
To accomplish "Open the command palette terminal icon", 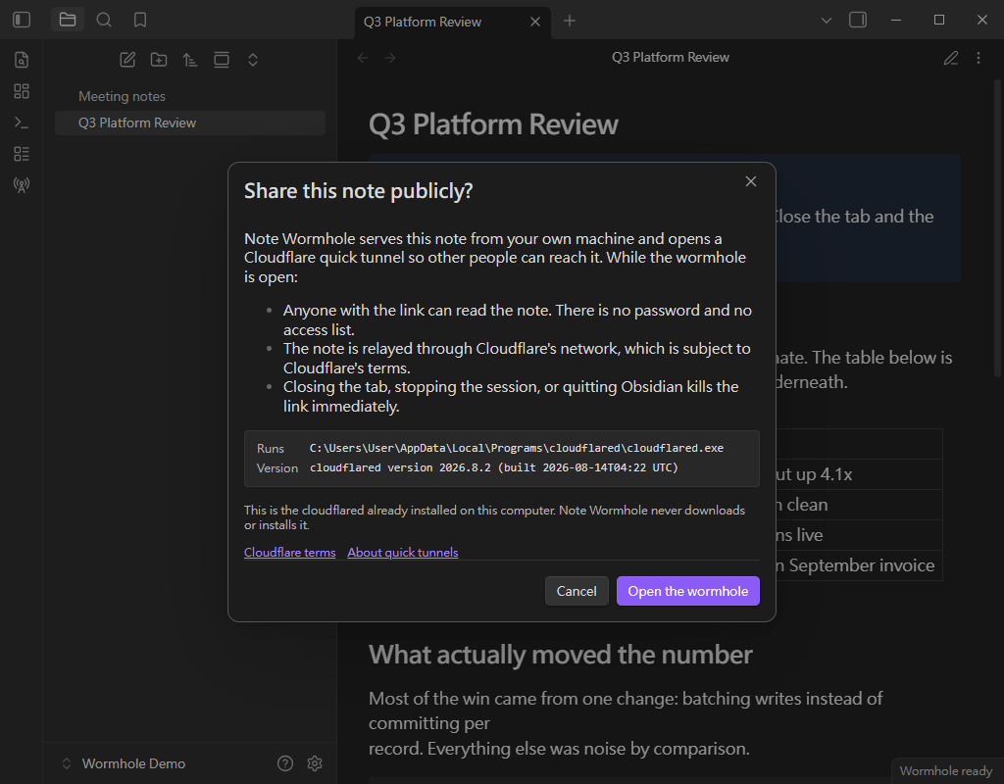I will click(x=22, y=122).
